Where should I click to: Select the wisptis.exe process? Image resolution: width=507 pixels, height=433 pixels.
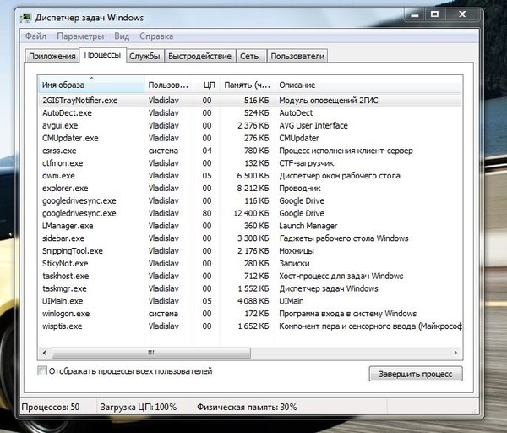[x=250, y=326]
